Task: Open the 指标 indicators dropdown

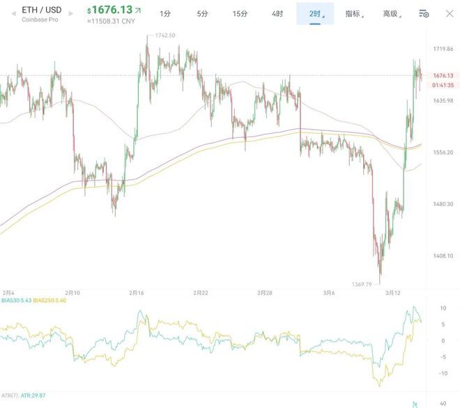Action: click(x=354, y=14)
